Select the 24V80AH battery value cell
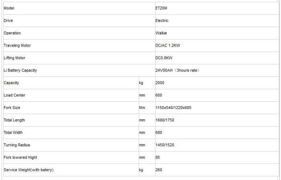 (177, 70)
